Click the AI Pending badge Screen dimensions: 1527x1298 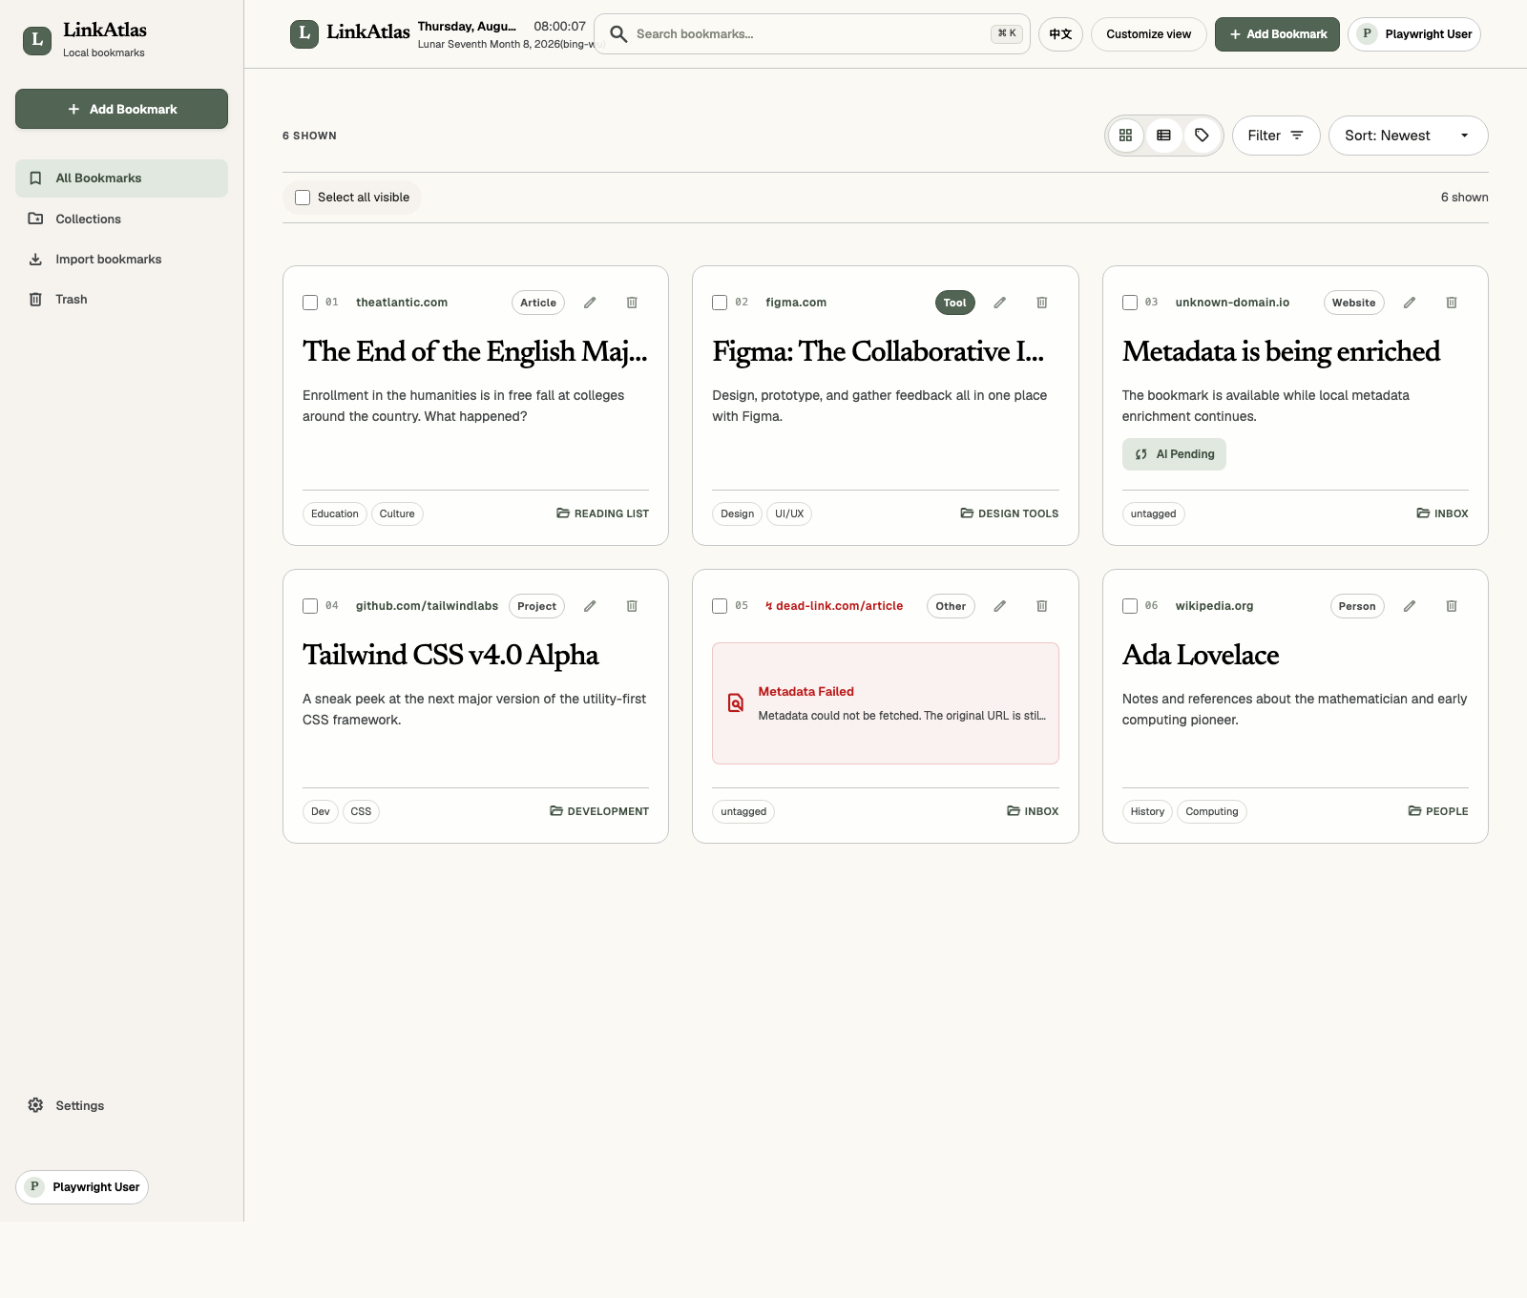[x=1174, y=454]
